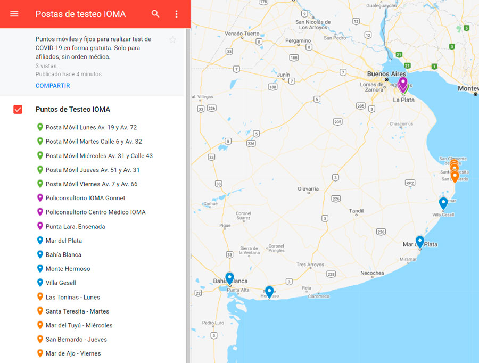This screenshot has height=363, width=479.
Task: Pick San Bernardo - Jueves in the list
Action: [x=76, y=339]
